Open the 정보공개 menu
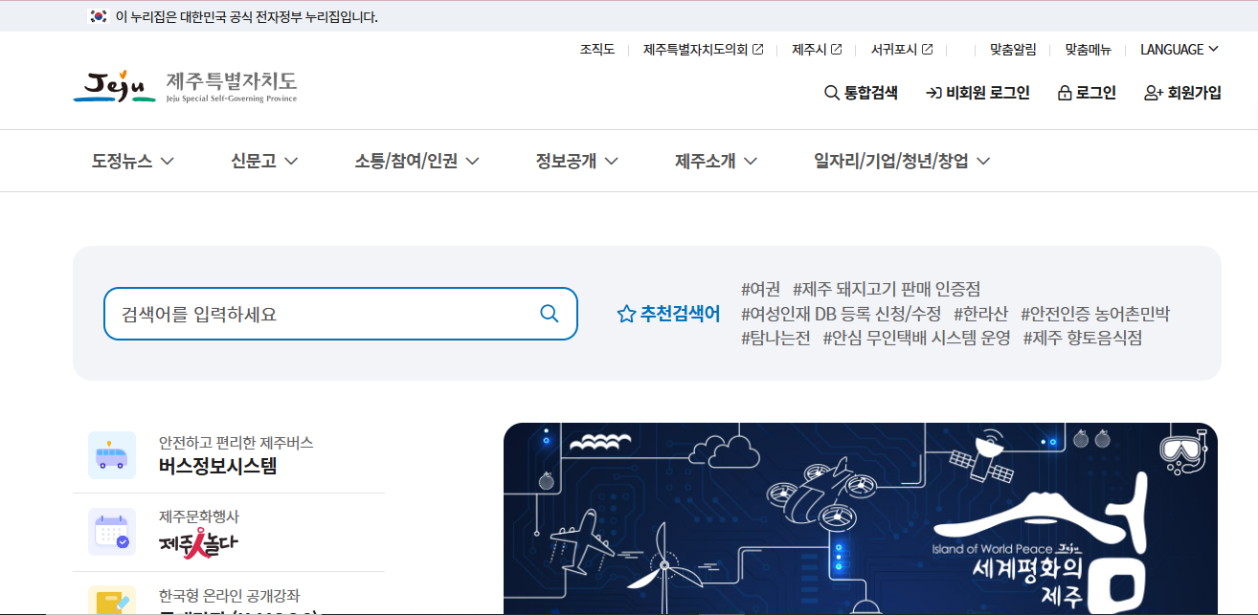 click(x=576, y=161)
